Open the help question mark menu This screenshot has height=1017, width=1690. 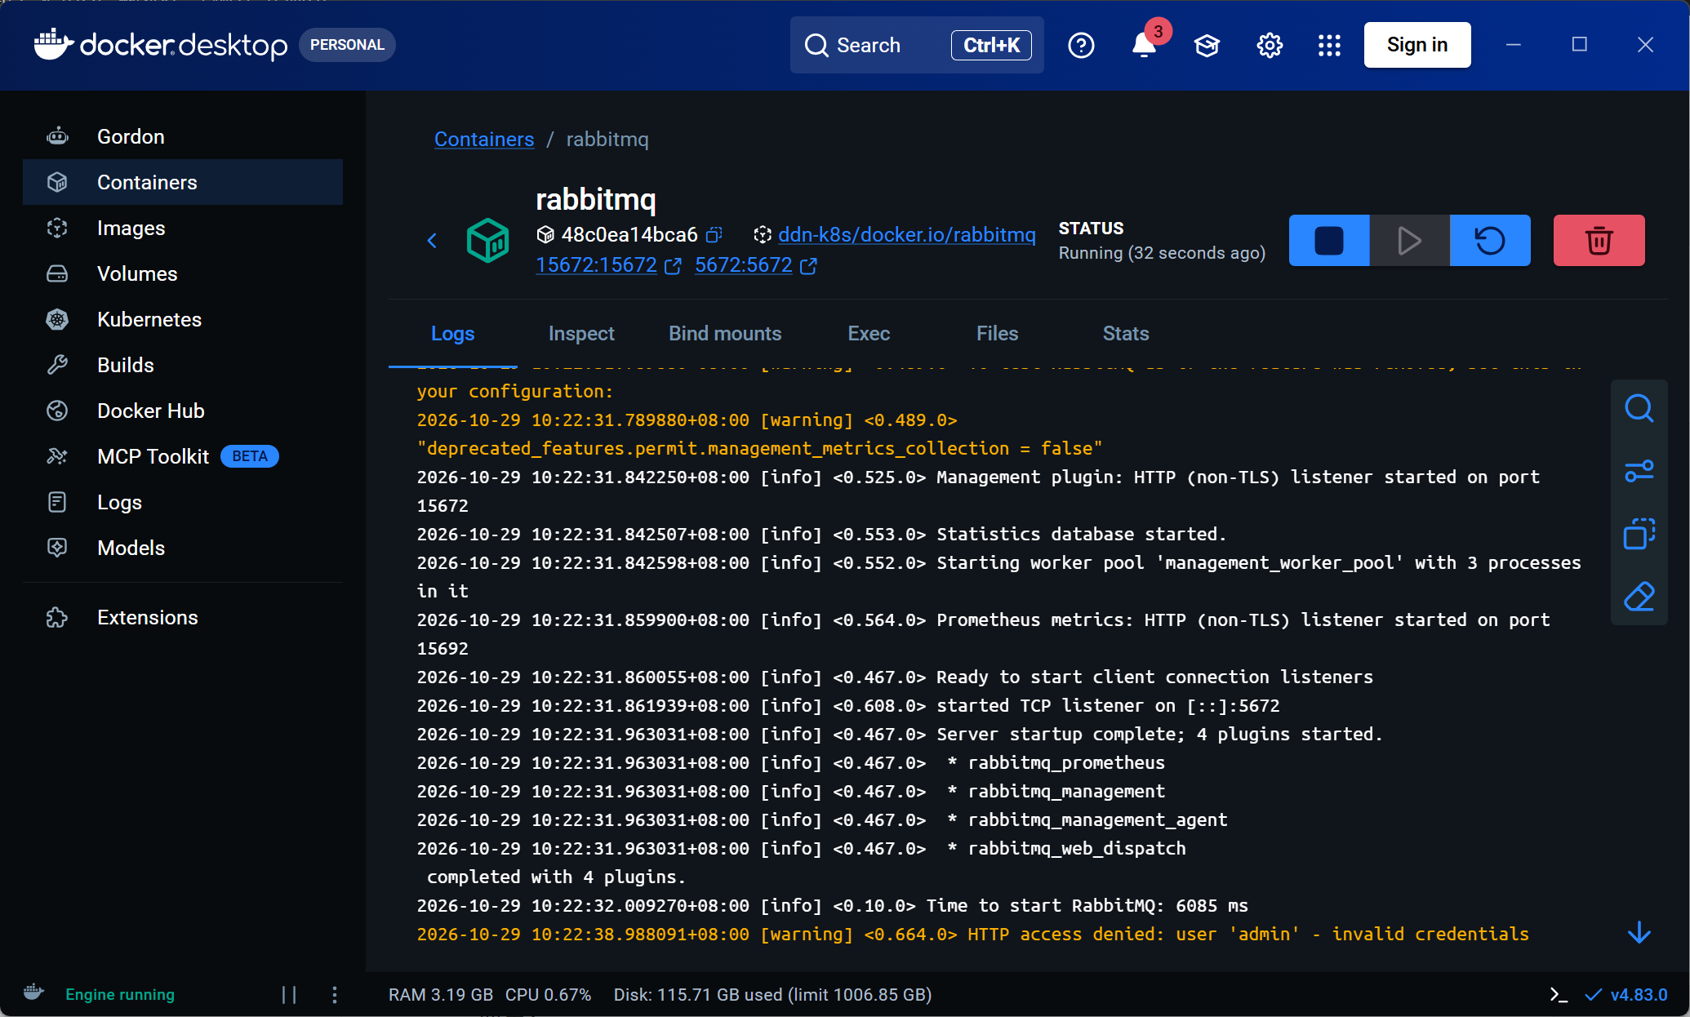pyautogui.click(x=1081, y=45)
